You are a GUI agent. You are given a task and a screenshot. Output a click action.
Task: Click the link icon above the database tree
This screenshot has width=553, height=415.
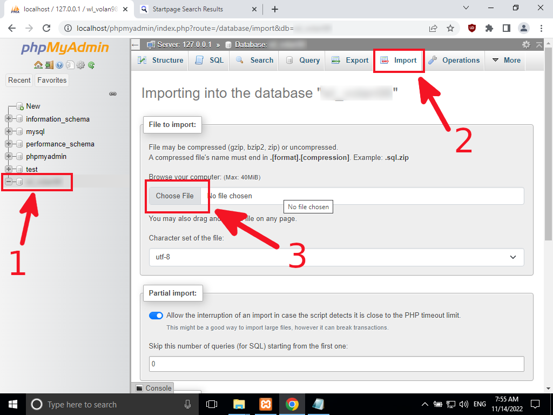[113, 93]
